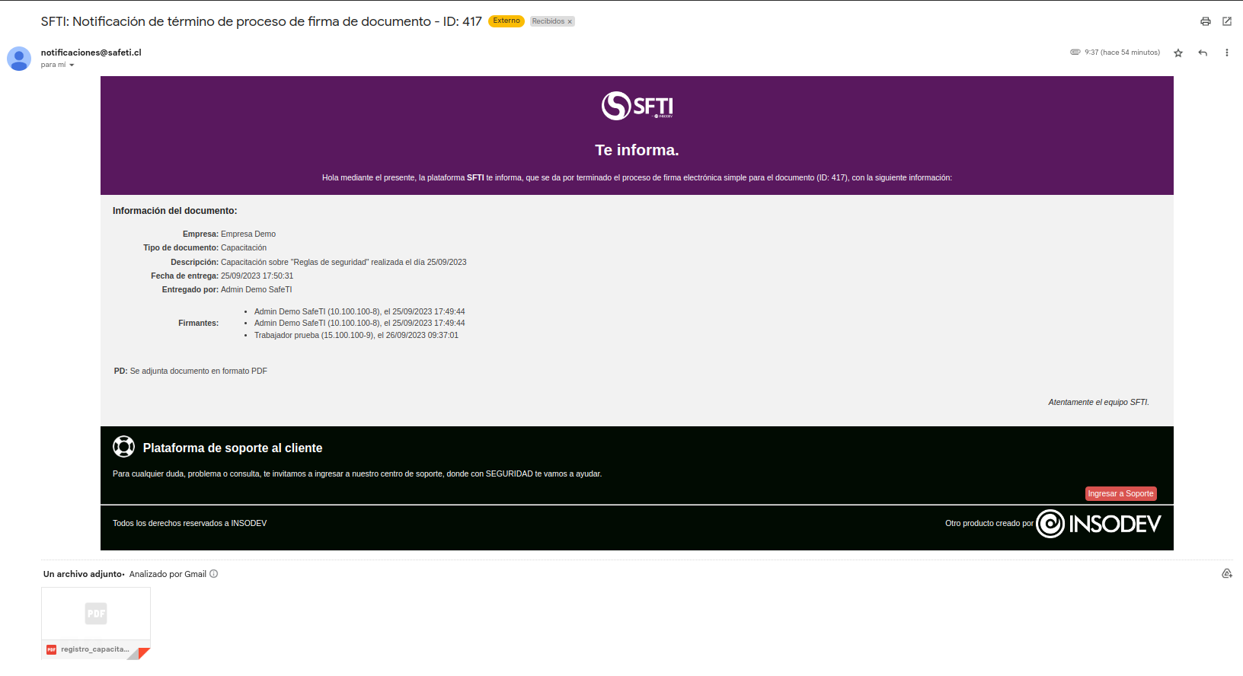Click 'Información del documento:' heading
Image resolution: width=1243 pixels, height=676 pixels.
point(175,211)
